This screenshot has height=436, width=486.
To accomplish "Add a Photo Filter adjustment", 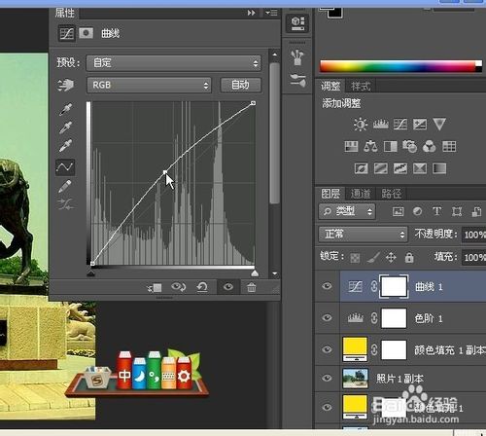I will coord(410,147).
